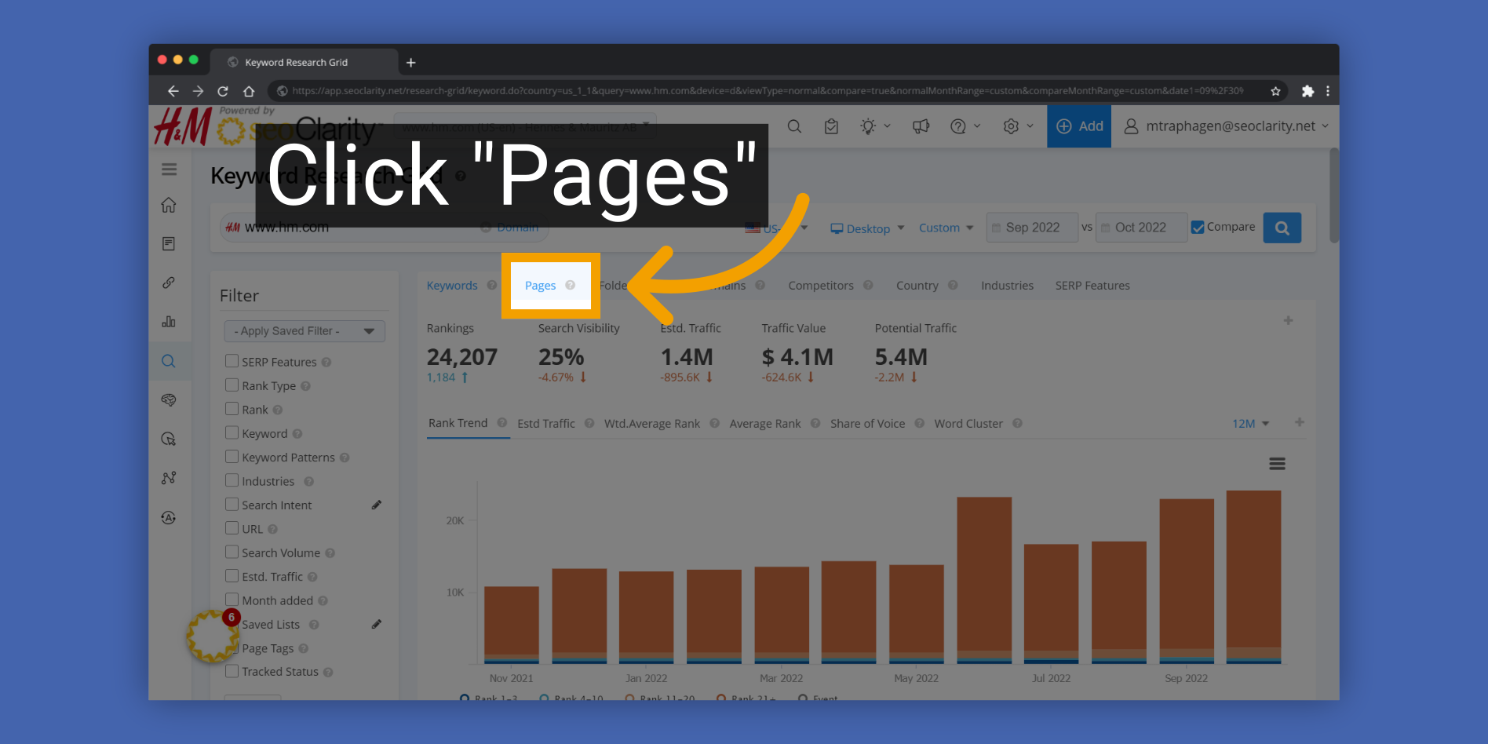Select the magnifier research icon in sidebar

(169, 361)
